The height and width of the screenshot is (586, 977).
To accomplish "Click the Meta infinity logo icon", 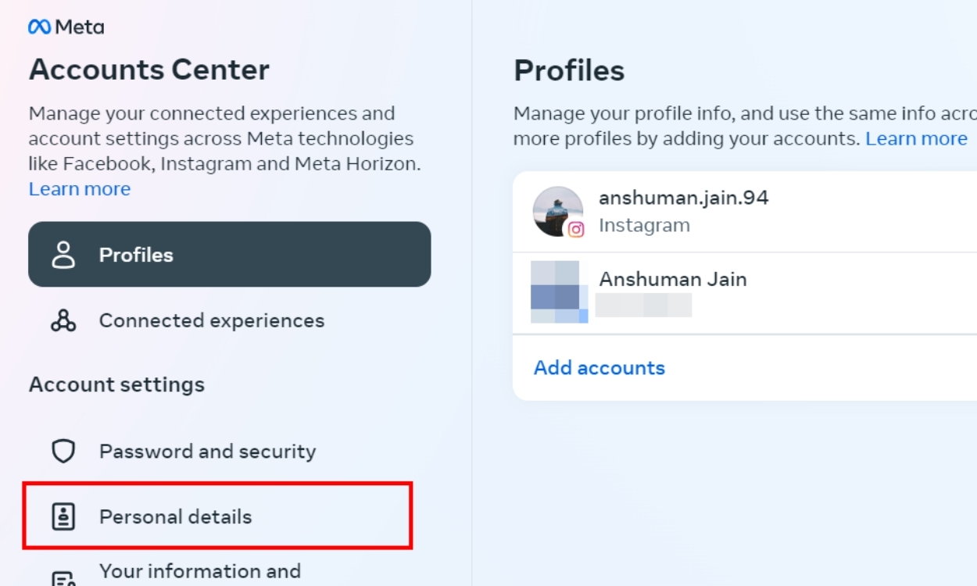I will point(39,27).
